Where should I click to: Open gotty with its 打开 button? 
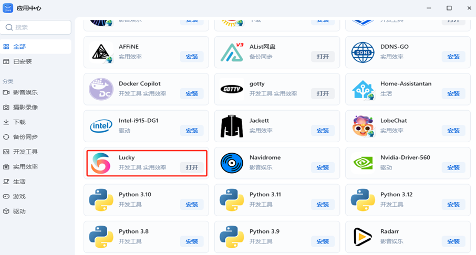pyautogui.click(x=323, y=94)
